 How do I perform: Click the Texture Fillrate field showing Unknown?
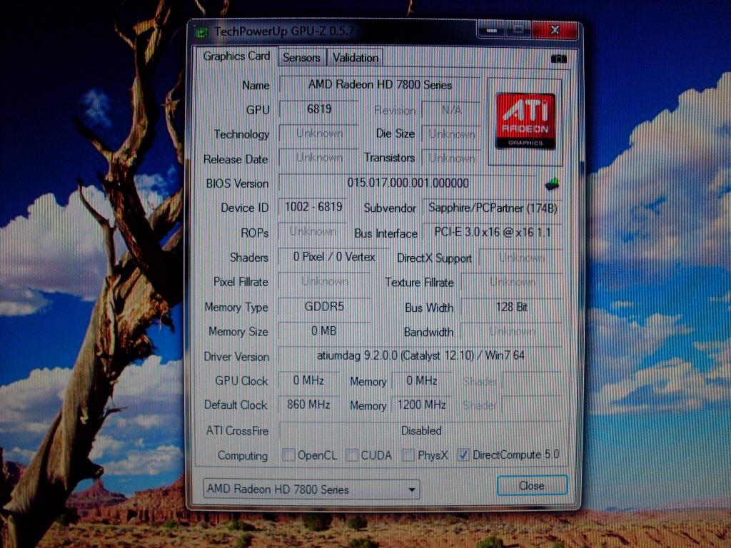coord(511,282)
